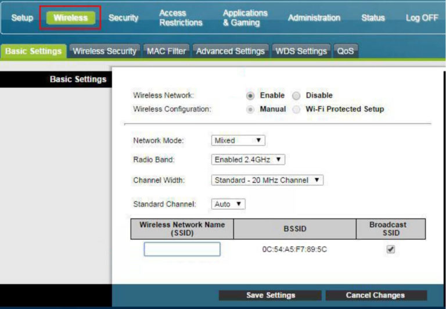
Task: Open Access Restrictions page
Action: point(181,17)
